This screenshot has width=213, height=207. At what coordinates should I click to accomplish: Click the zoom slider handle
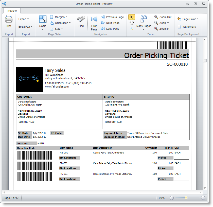[186, 198]
